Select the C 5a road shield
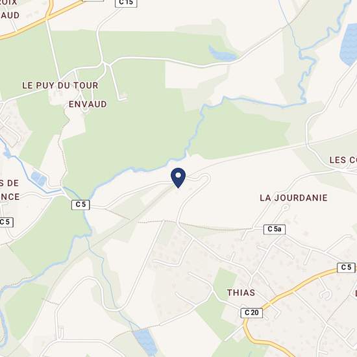 [275, 229]
